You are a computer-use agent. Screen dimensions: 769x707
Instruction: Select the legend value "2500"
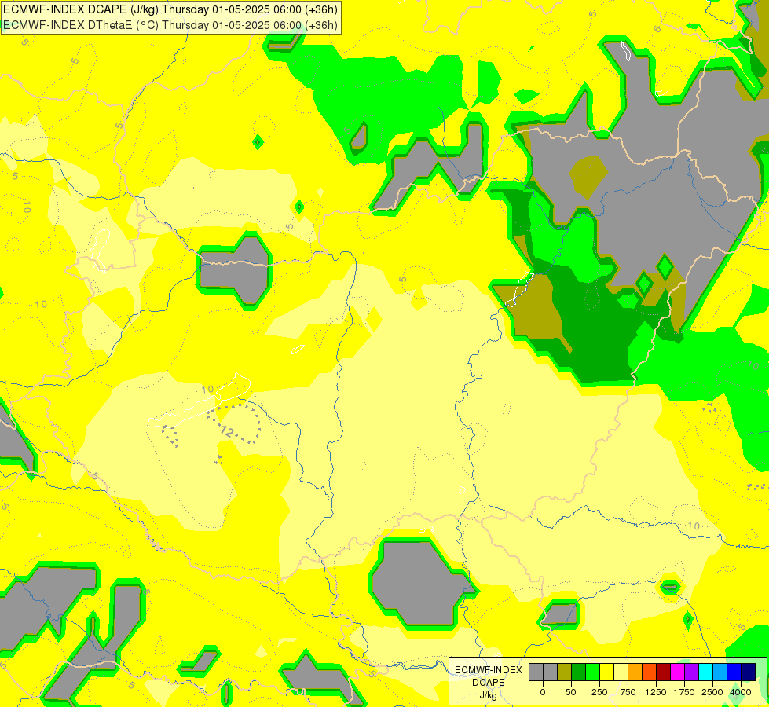pos(712,692)
